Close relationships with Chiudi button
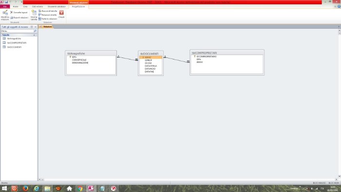 click(61, 14)
